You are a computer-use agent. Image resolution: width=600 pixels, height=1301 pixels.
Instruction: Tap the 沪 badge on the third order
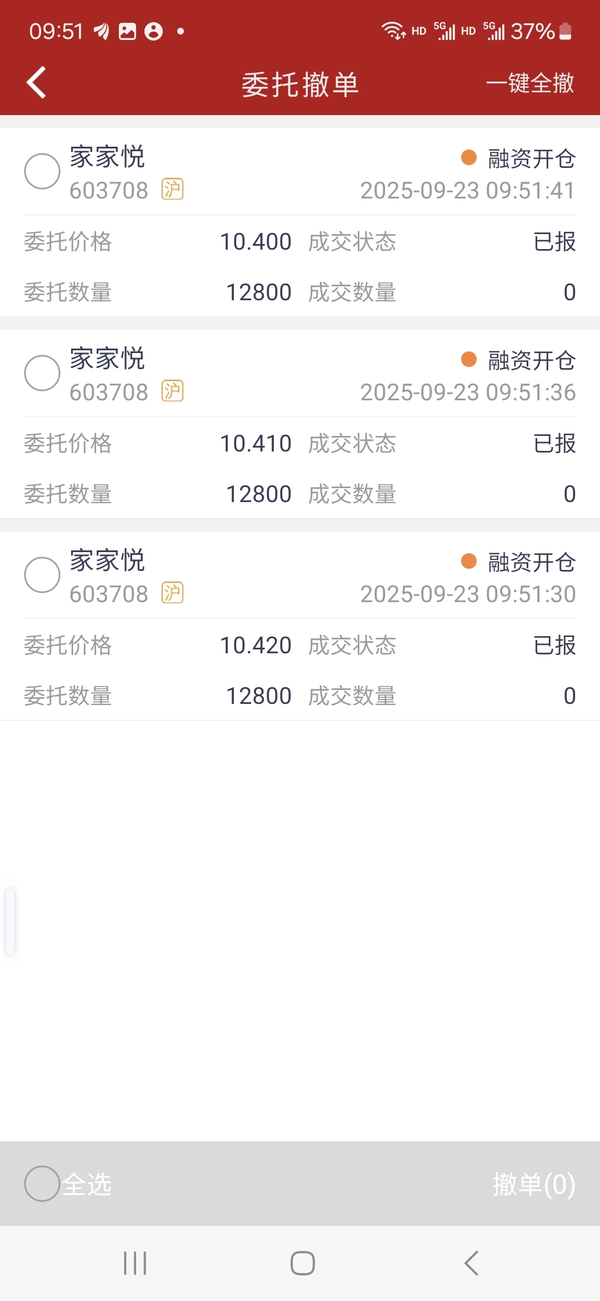172,593
